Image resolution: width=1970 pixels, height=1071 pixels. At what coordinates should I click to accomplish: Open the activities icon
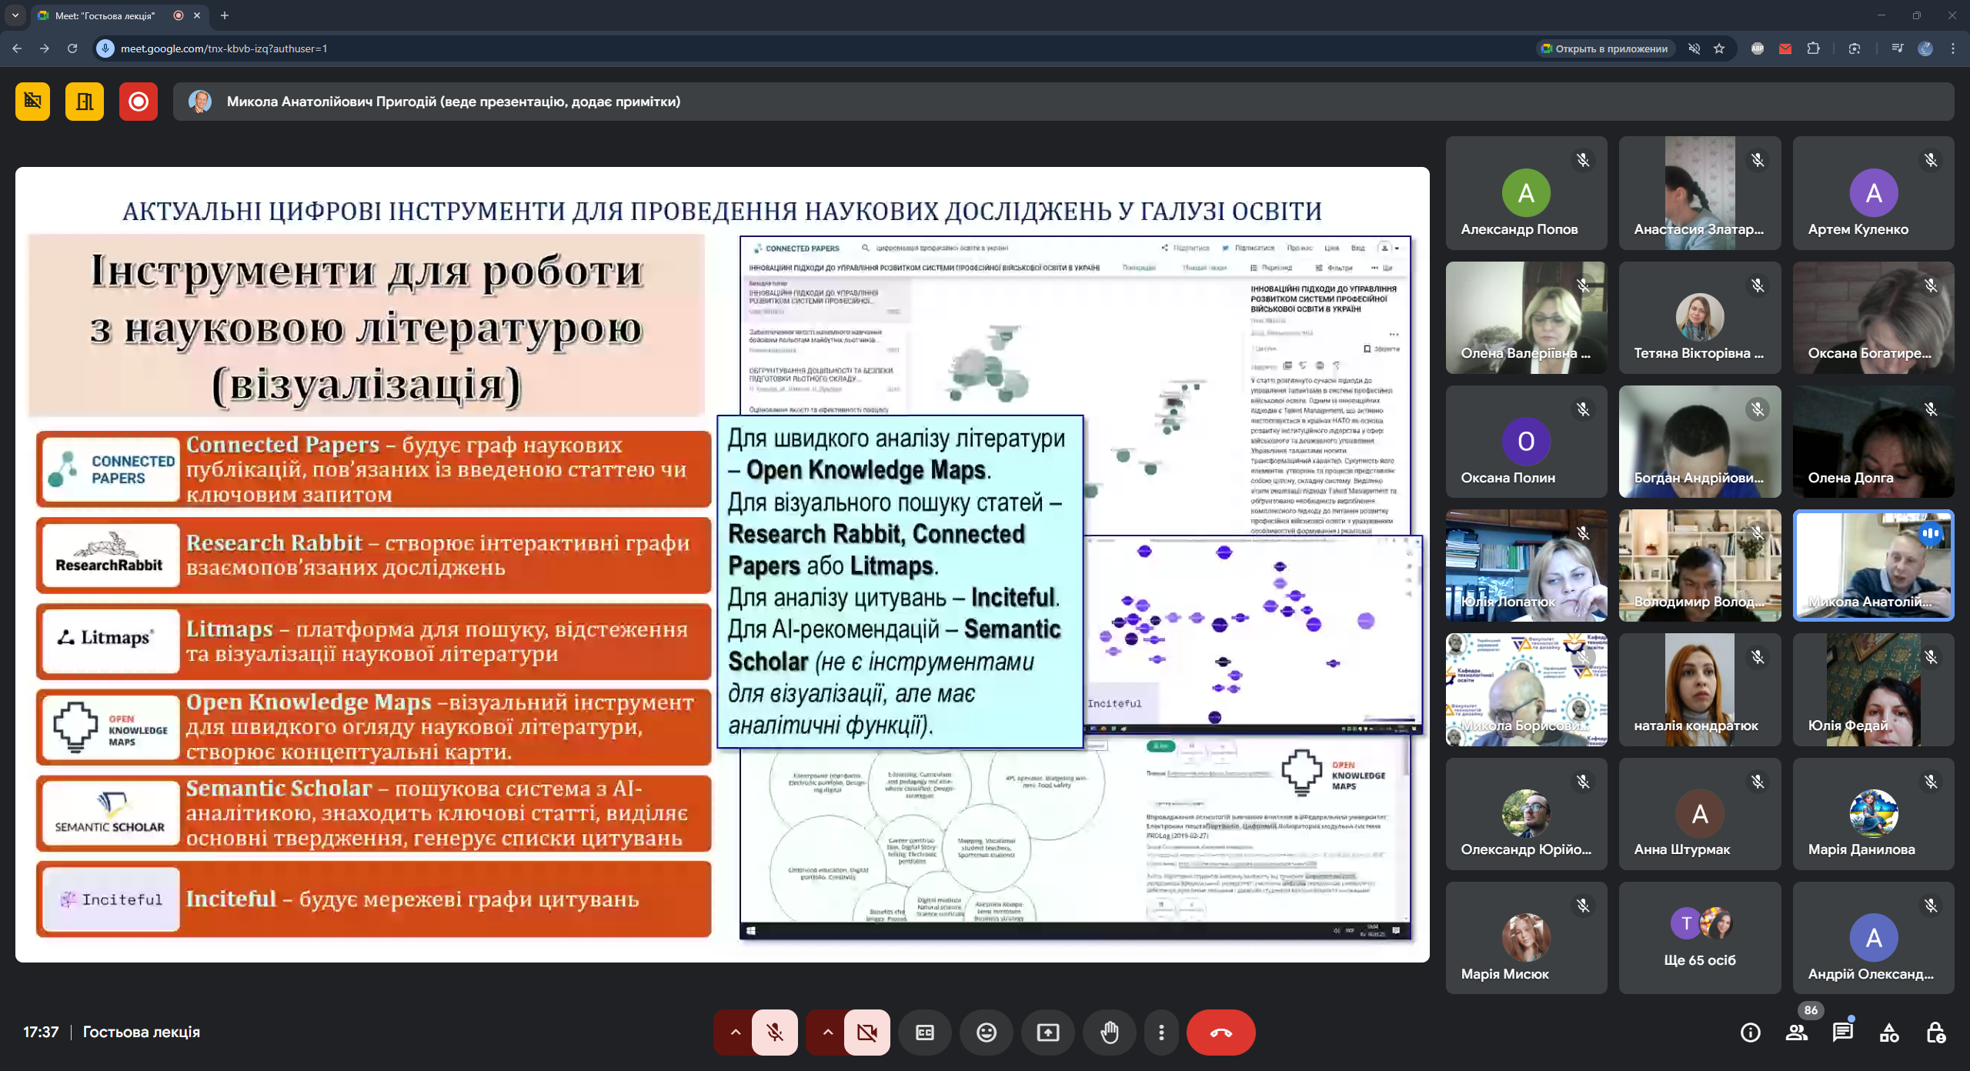click(1889, 1033)
